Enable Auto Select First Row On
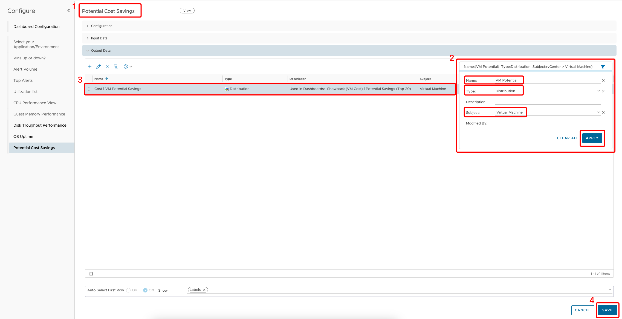Viewport: 622px width, 319px height. [x=128, y=290]
